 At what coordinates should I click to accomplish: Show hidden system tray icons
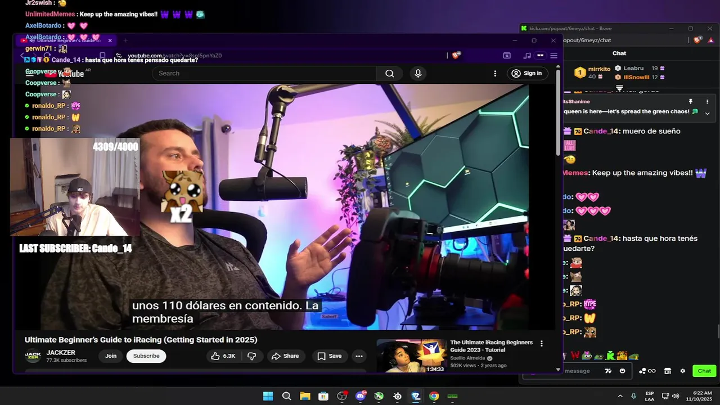tap(620, 396)
